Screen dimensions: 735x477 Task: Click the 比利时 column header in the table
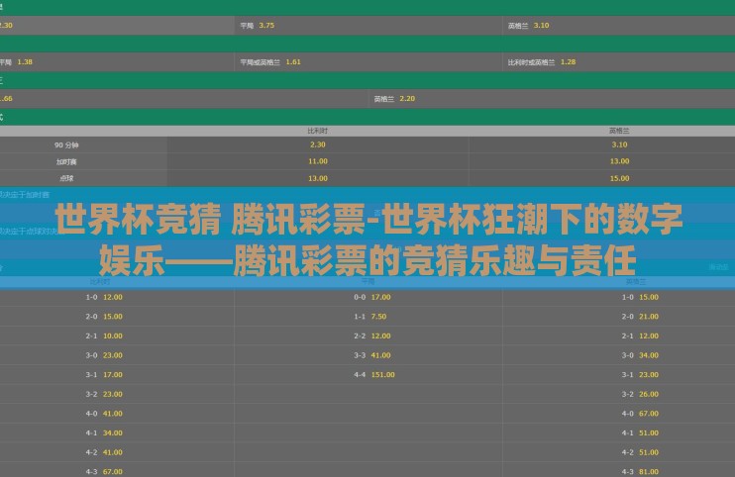(x=317, y=131)
